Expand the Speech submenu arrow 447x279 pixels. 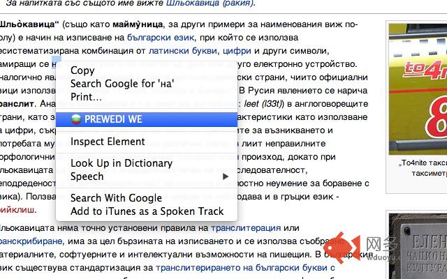tap(226, 176)
